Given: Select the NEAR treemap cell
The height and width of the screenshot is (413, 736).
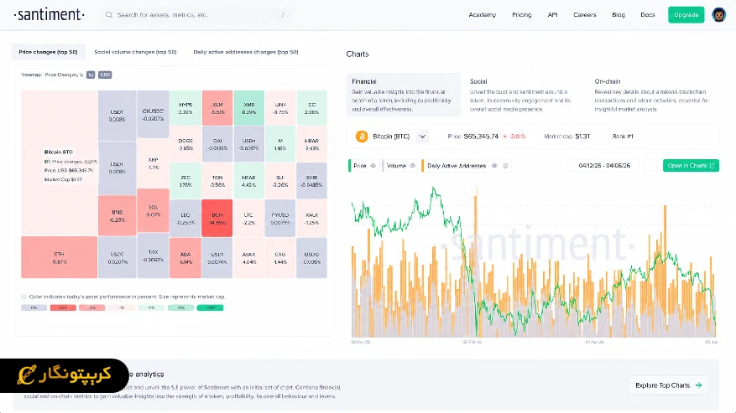Looking at the screenshot, I should tap(248, 181).
